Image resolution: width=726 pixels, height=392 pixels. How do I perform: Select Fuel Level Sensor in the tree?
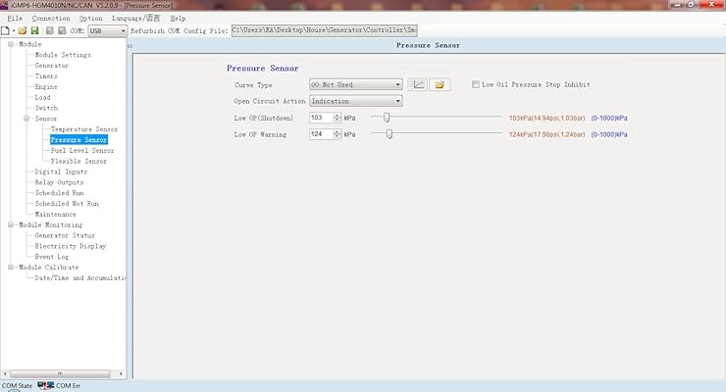point(82,151)
